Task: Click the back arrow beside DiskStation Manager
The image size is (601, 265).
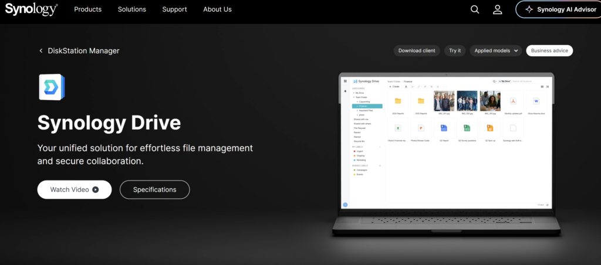Action: tap(41, 50)
